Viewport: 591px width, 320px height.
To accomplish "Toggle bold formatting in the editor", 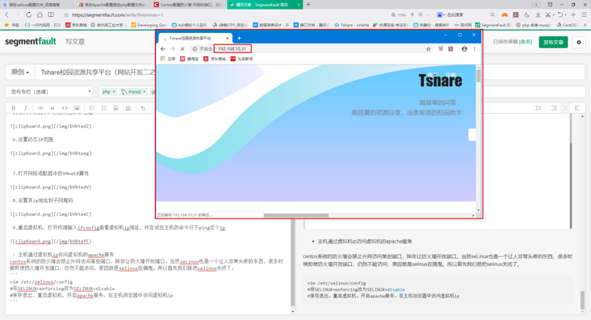I will click(x=13, y=108).
